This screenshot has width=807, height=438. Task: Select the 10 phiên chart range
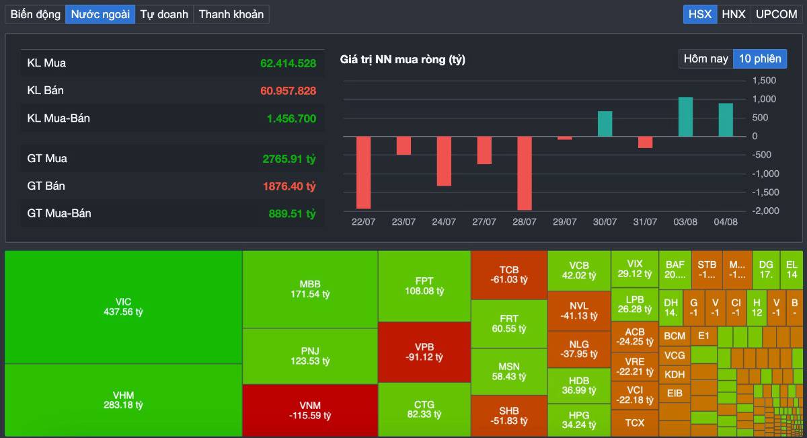pyautogui.click(x=760, y=59)
